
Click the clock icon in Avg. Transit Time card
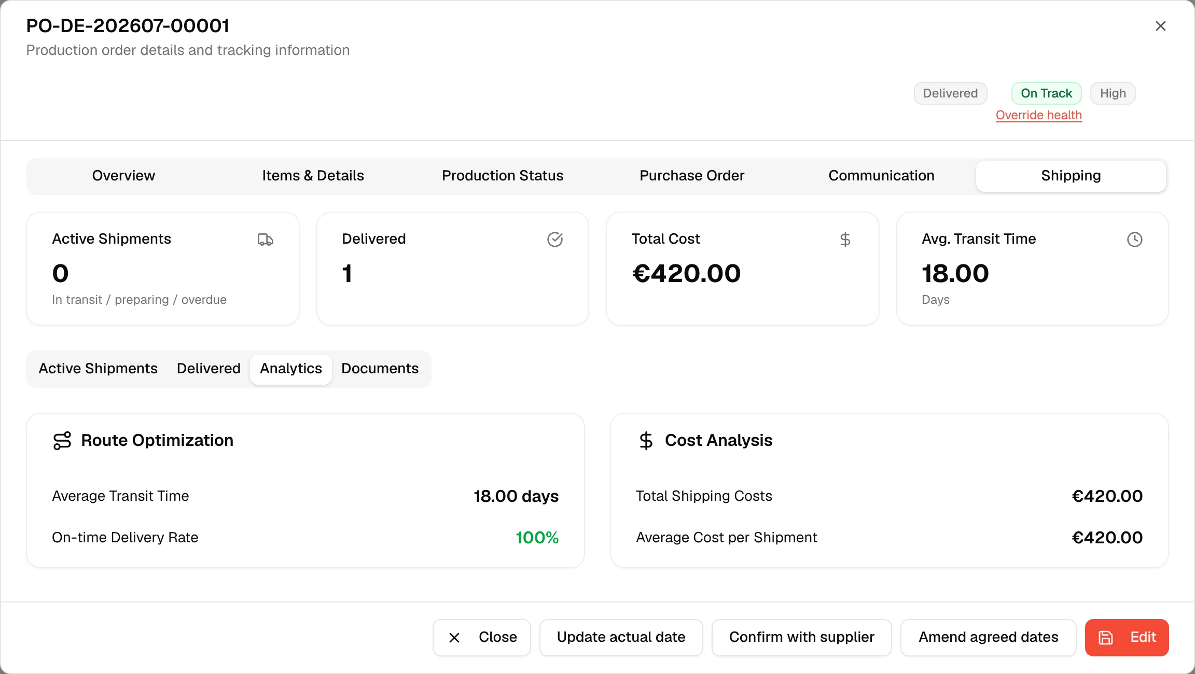(1135, 240)
